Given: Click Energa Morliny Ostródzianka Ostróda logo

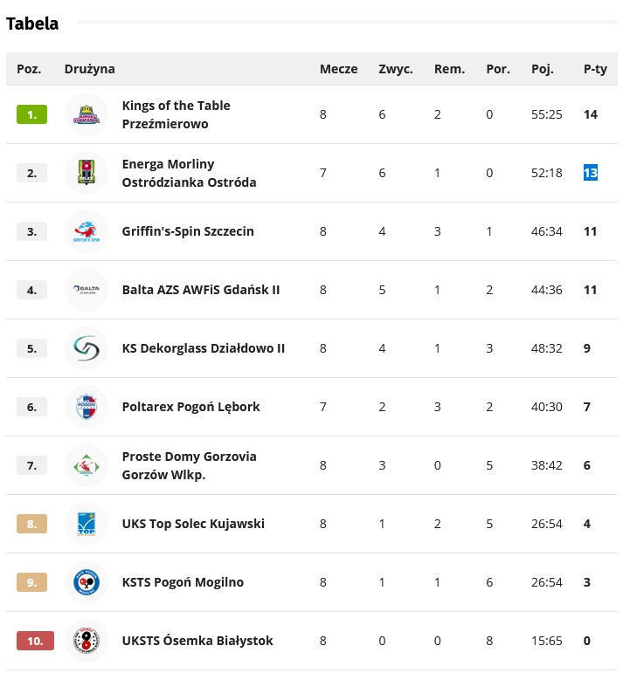Looking at the screenshot, I should point(87,173).
